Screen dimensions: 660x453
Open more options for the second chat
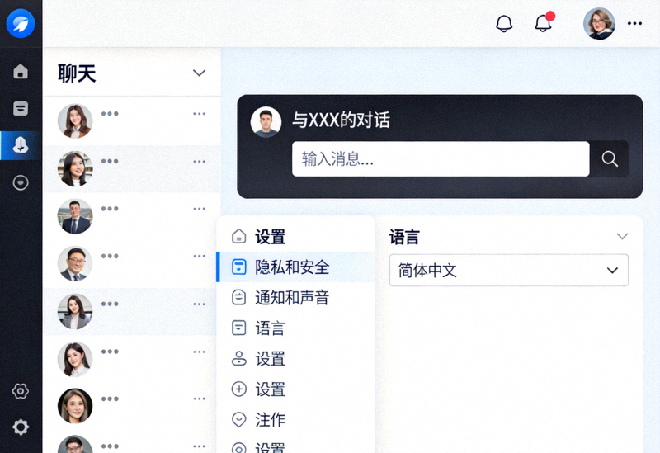coord(199,162)
